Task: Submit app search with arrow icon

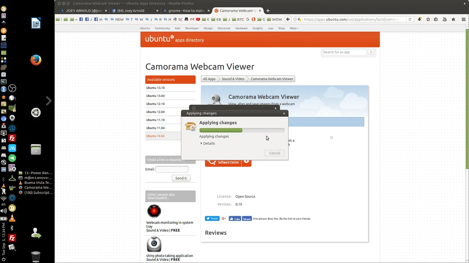Action: (x=371, y=52)
